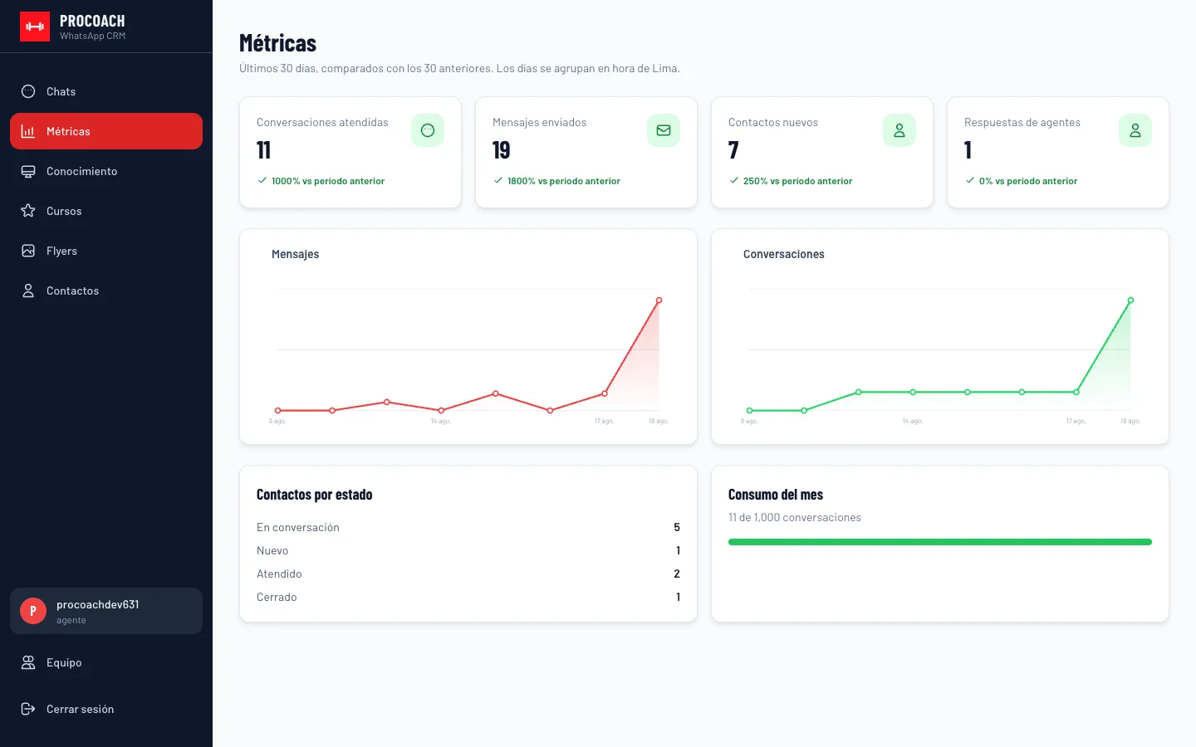This screenshot has height=747, width=1196.
Task: Open the Contactos menu label
Action: 72,290
